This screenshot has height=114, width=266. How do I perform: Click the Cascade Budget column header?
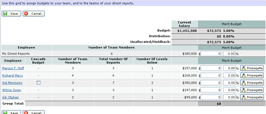click(38, 61)
